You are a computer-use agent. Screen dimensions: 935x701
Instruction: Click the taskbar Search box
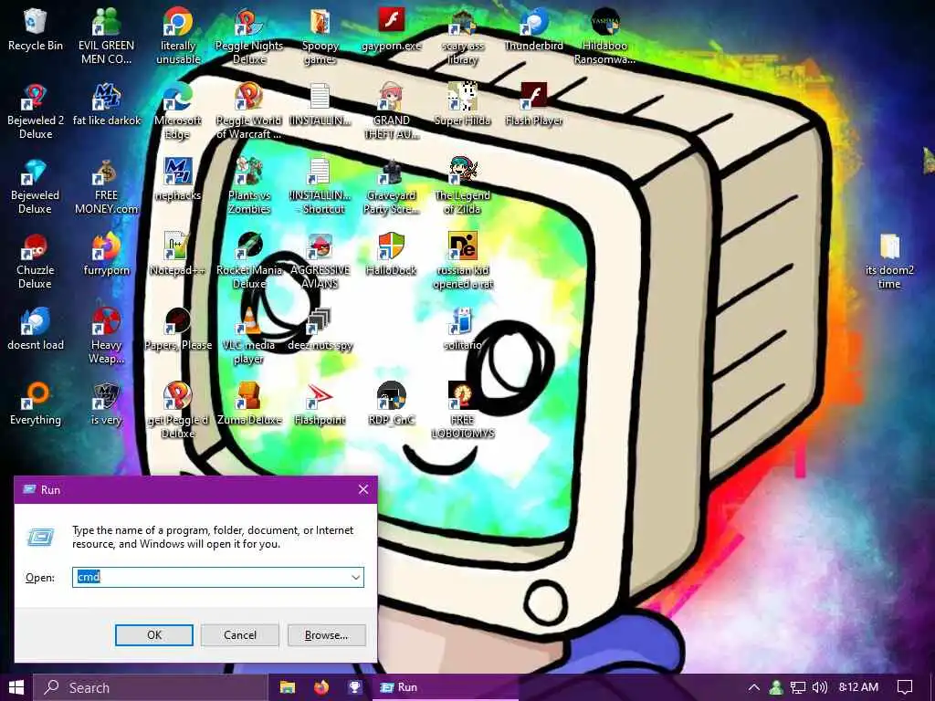tap(151, 687)
